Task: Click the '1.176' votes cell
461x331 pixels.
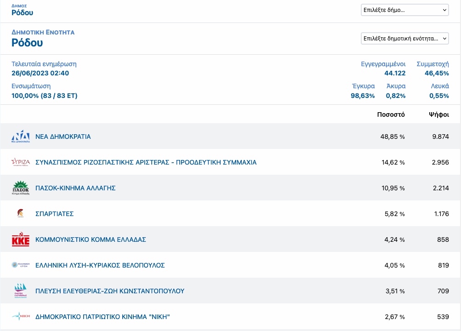Action: point(441,214)
